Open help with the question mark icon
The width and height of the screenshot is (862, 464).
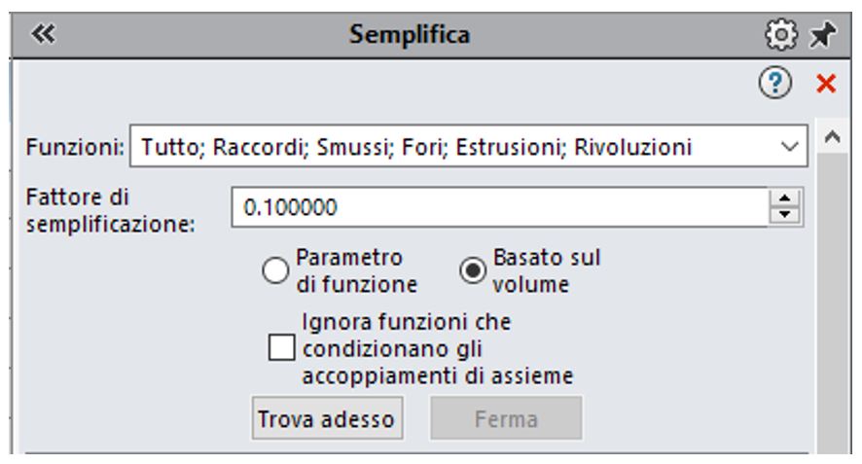coord(775,84)
